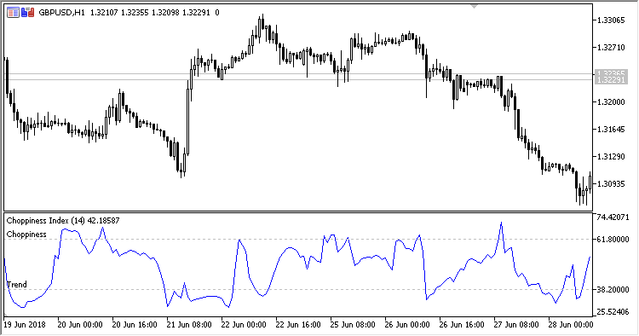Click indicator scale value 25.52406
Screen dimensions: 639x336
(x=613, y=312)
